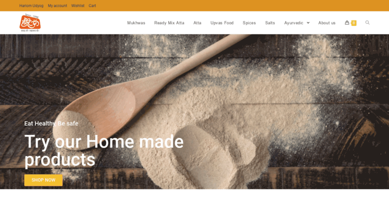Screen dimensions: 389x211
Task: Go to Mukhwas category
Action: [x=136, y=23]
